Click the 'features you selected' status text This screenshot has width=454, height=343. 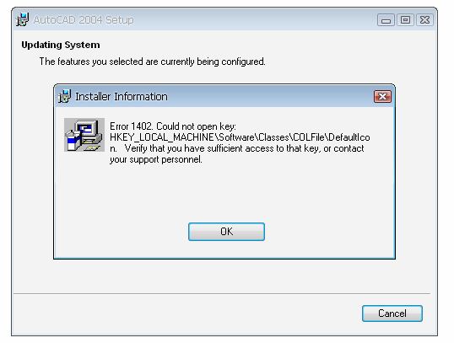pyautogui.click(x=152, y=62)
